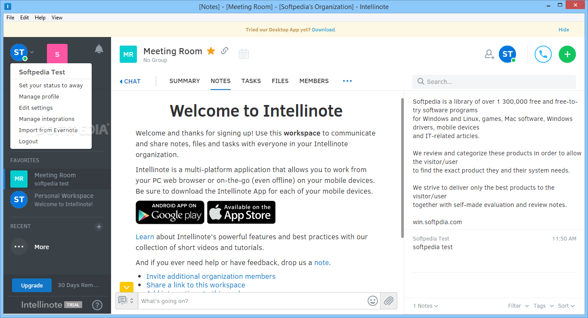
Task: Go back to CHAT
Action: (x=130, y=81)
